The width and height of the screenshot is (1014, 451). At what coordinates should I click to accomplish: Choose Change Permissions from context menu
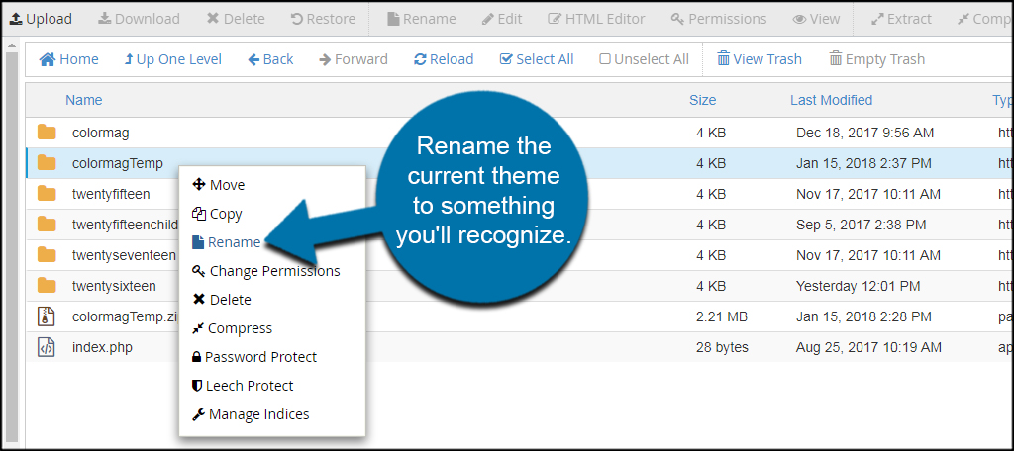click(266, 271)
